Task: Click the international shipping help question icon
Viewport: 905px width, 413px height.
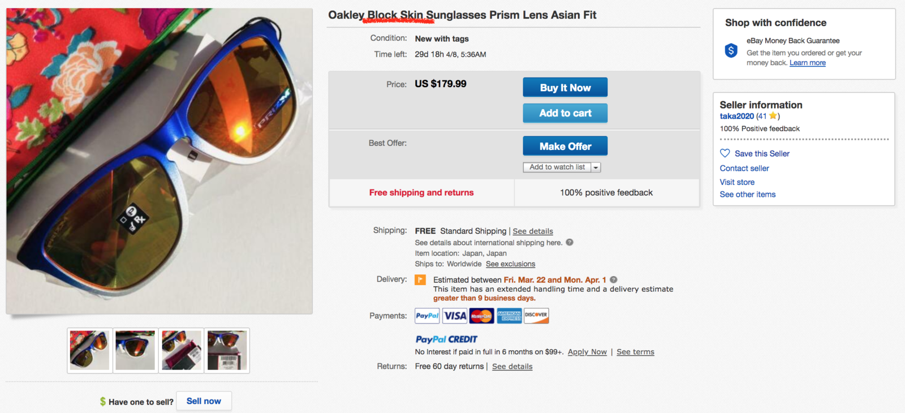Action: point(570,242)
